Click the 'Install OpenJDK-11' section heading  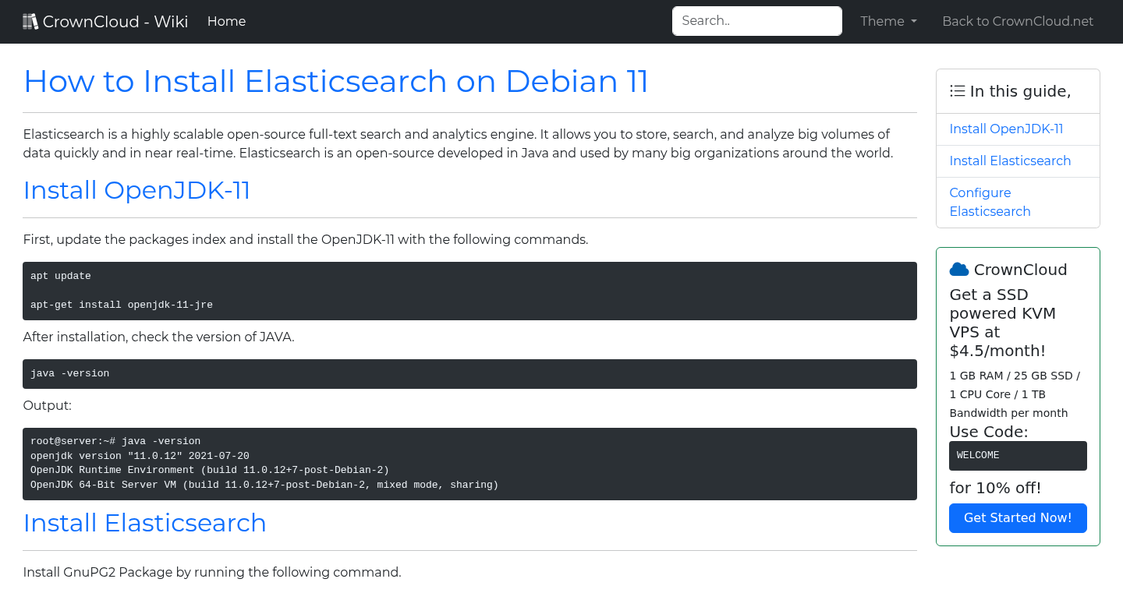[x=136, y=189]
